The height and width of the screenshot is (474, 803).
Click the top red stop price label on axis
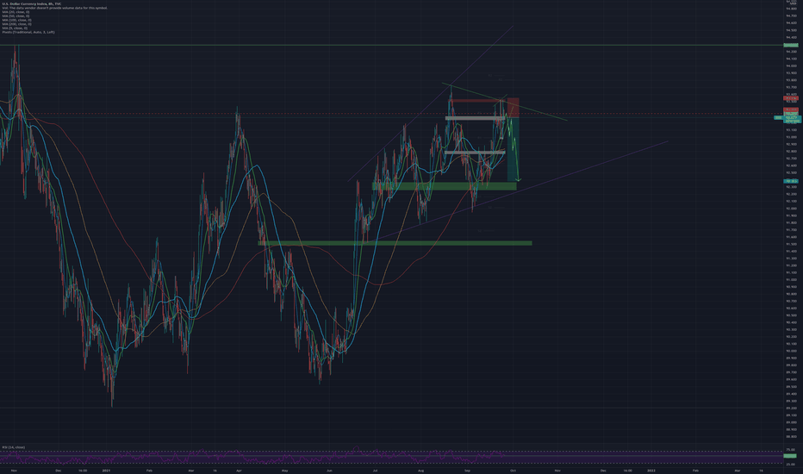point(791,98)
